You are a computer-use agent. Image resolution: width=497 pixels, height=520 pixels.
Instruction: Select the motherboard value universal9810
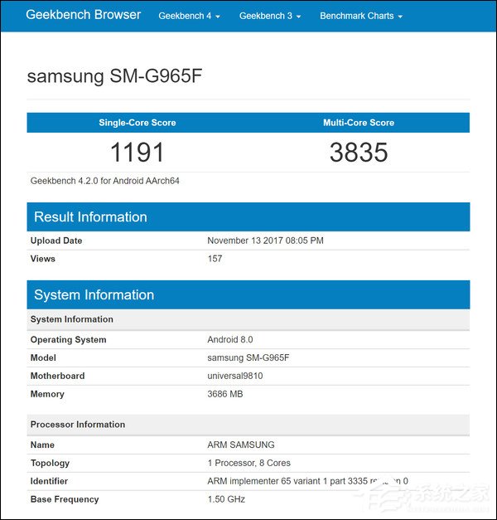(234, 376)
